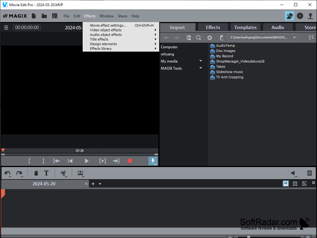Image resolution: width=317 pixels, height=238 pixels.
Task: Click the scissors cut tool
Action: click(63, 173)
